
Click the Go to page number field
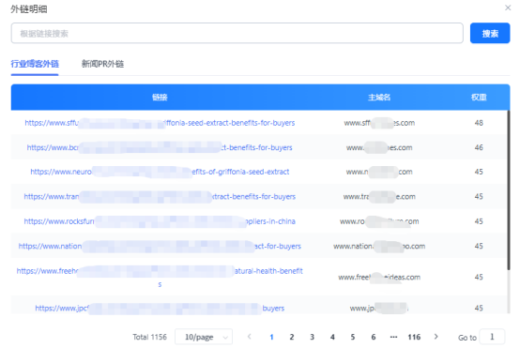pyautogui.click(x=492, y=337)
